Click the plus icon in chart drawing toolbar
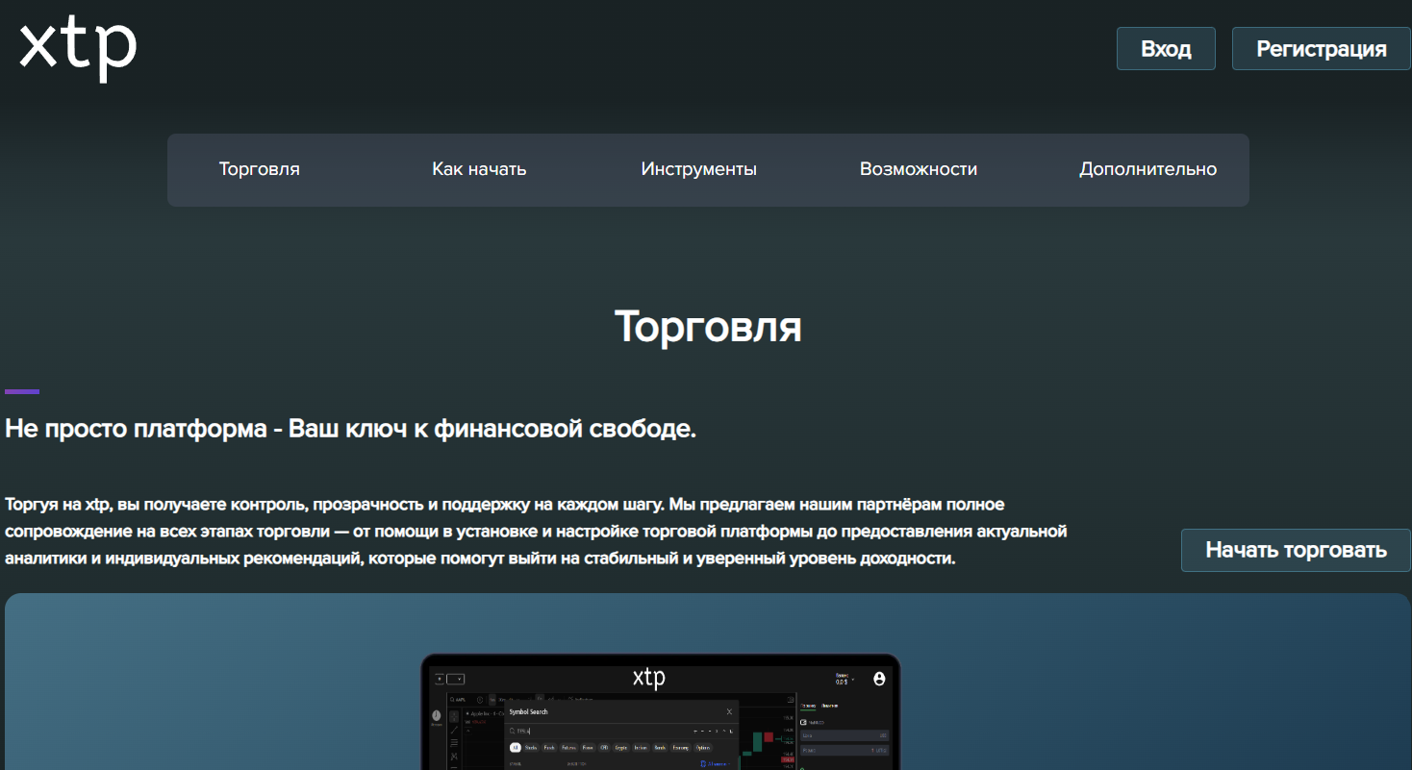Viewport: 1412px width, 770px height. (x=454, y=716)
